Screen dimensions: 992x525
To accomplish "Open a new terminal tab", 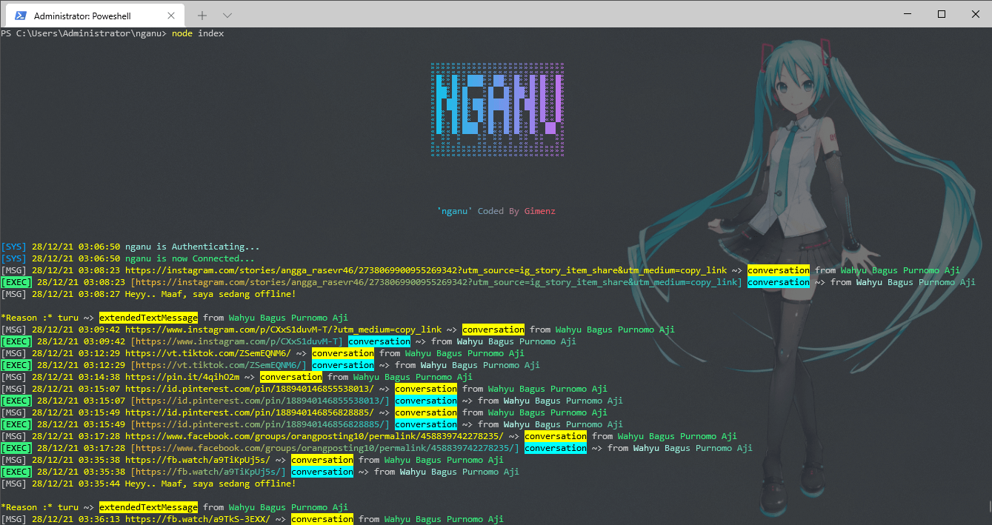I will pos(202,16).
